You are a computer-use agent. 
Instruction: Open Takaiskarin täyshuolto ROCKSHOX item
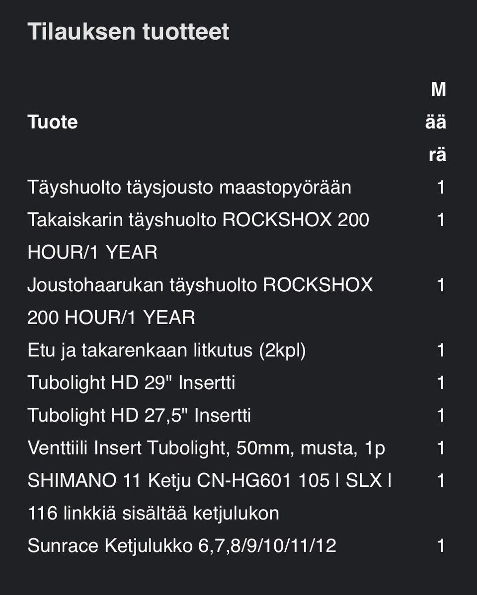(x=198, y=236)
